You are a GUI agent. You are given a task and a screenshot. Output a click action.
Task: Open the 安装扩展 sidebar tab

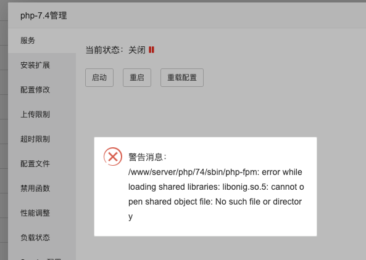pyautogui.click(x=42, y=65)
